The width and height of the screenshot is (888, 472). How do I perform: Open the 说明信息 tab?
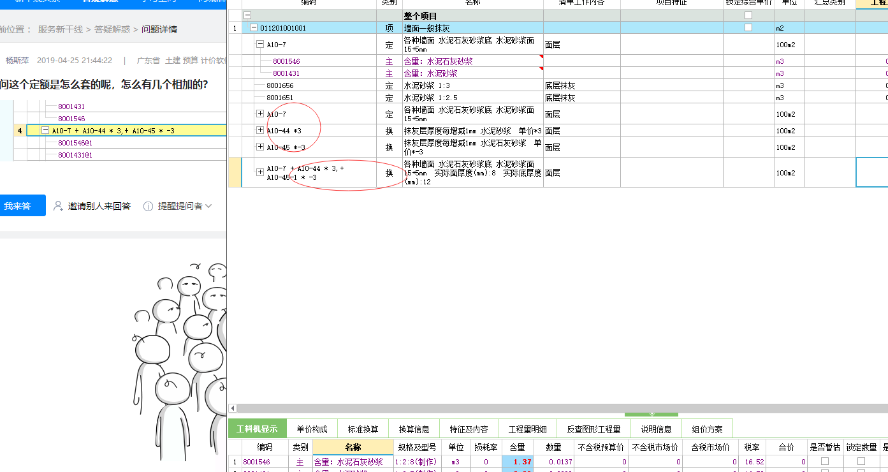(x=656, y=429)
